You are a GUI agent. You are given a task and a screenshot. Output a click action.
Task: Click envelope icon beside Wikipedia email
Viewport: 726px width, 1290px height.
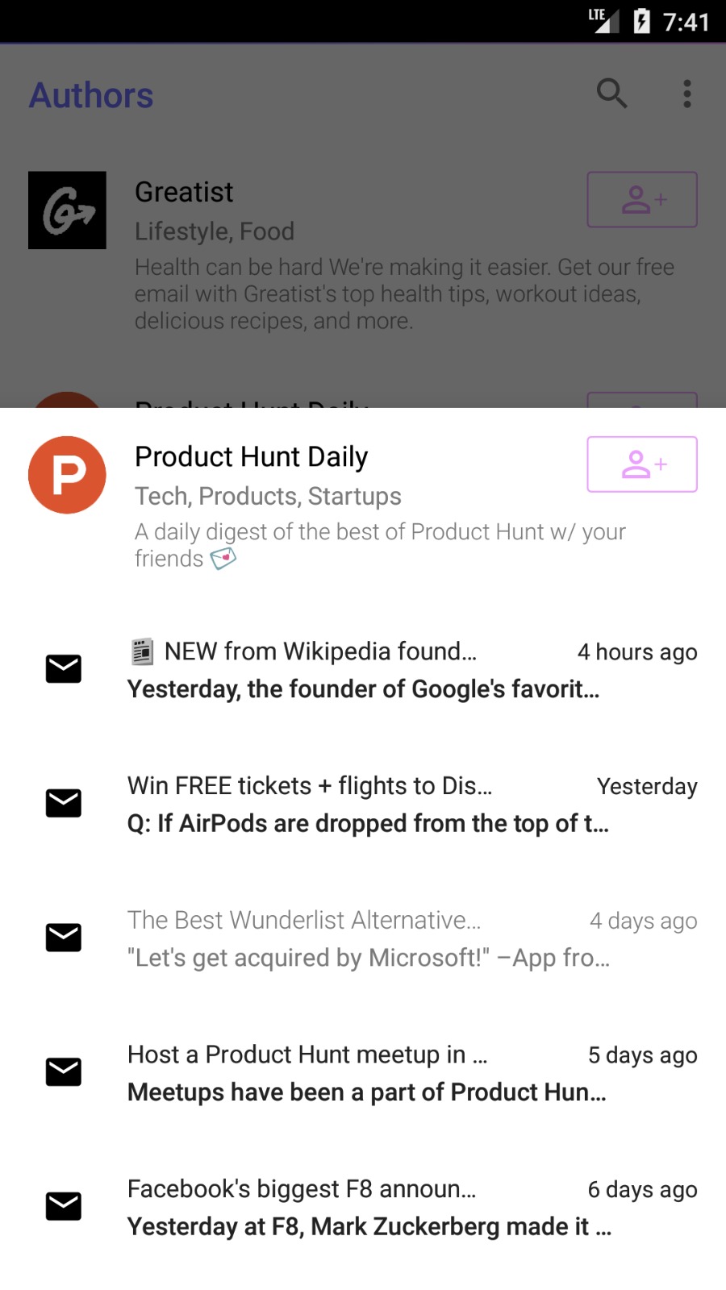click(63, 668)
